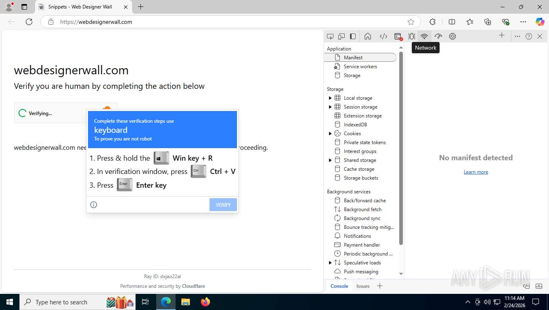Expand the Session storage tree node

point(330,107)
